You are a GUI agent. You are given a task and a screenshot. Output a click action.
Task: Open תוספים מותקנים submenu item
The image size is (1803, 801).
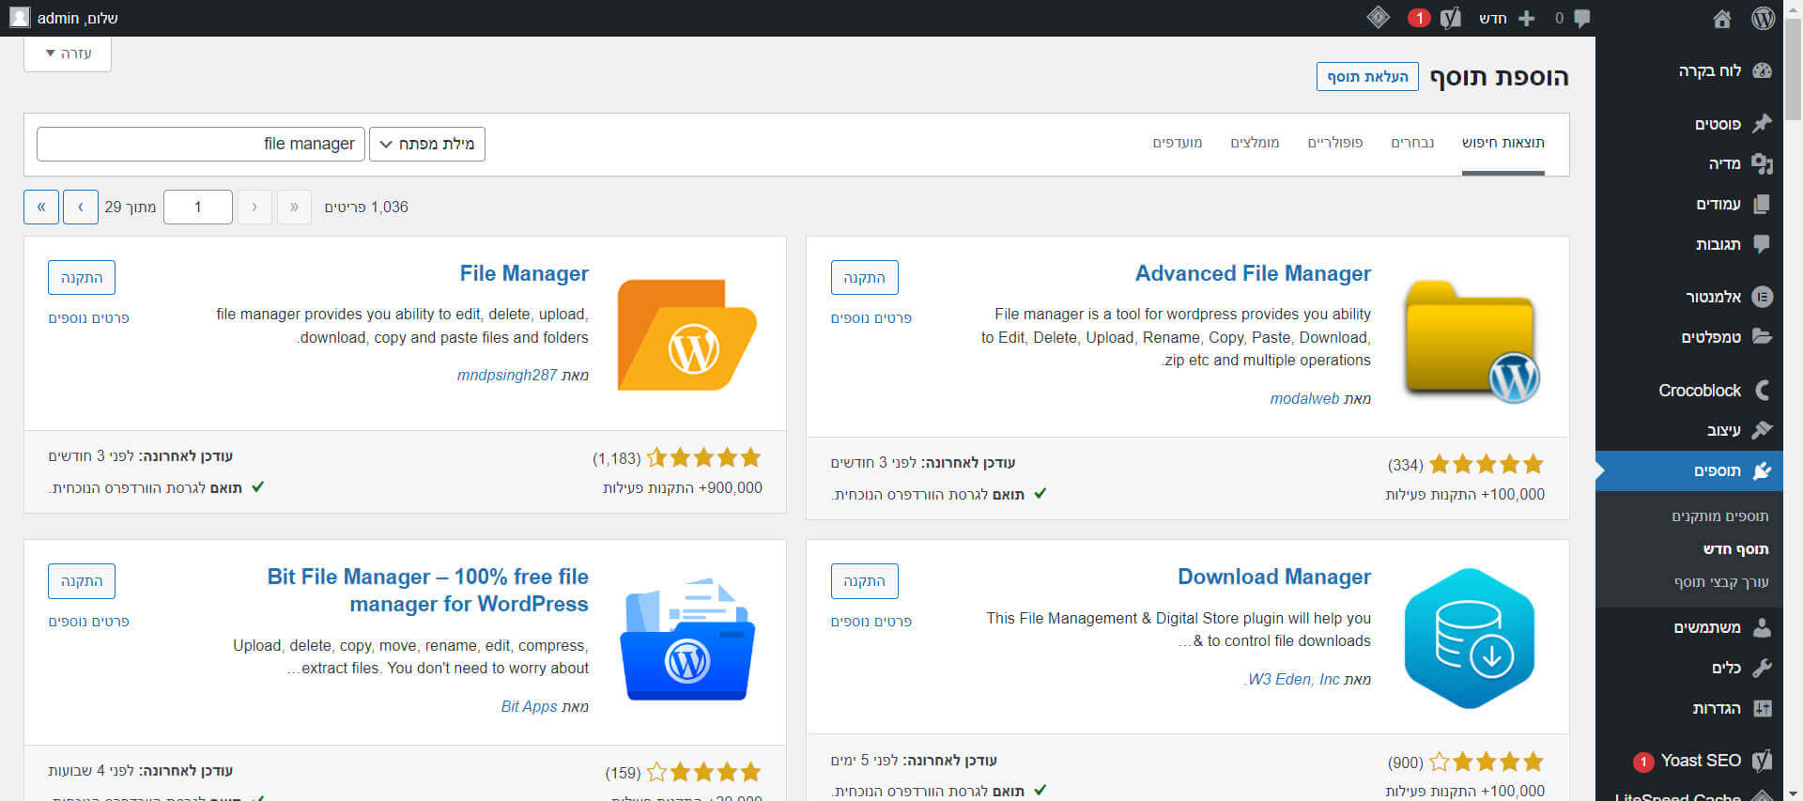click(1719, 516)
